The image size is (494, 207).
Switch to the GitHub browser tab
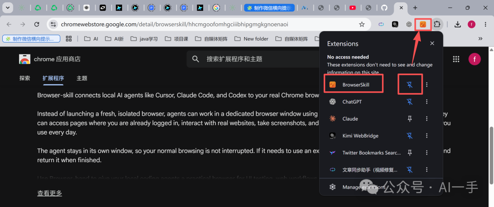click(384, 8)
